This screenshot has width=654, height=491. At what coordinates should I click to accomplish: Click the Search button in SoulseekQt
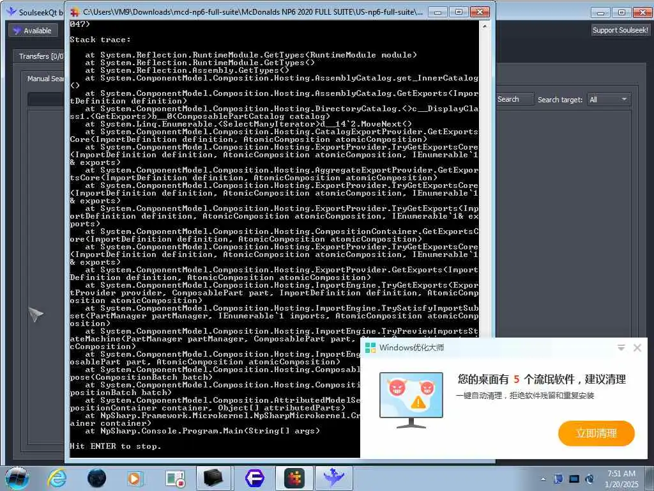[x=515, y=99]
